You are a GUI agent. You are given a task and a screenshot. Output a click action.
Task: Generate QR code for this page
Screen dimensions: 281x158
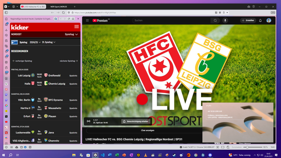pos(220,13)
